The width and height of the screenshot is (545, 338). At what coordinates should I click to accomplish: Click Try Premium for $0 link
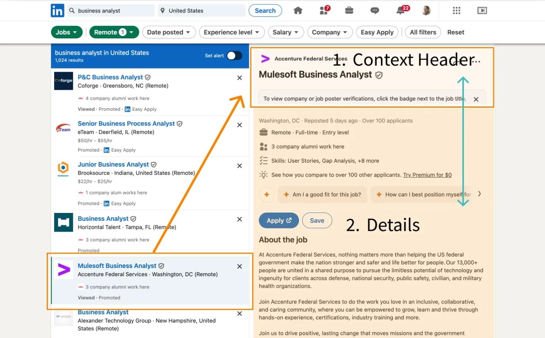(x=427, y=175)
